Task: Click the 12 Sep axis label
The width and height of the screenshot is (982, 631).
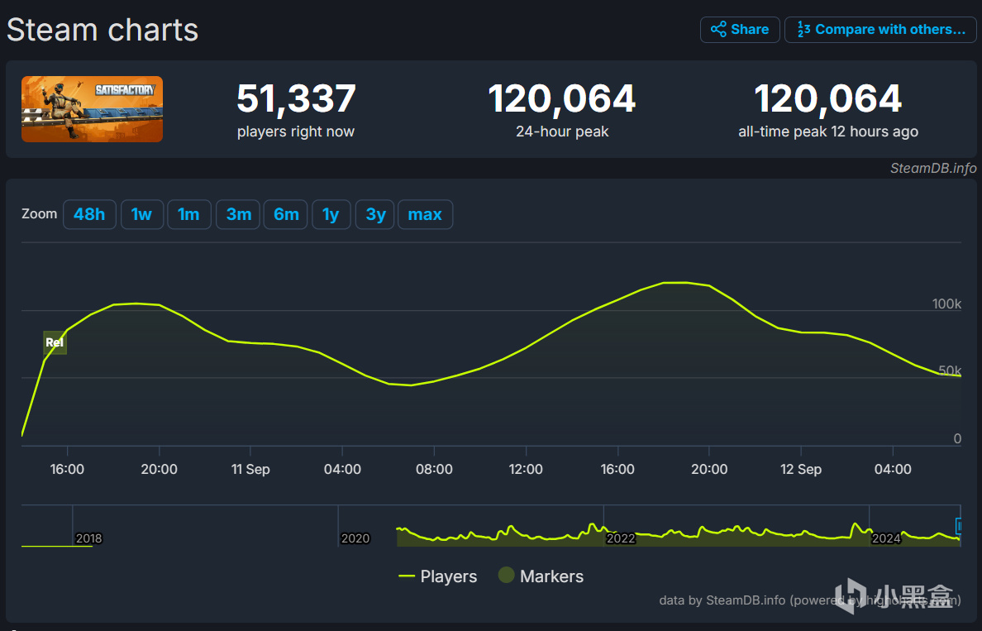Action: point(800,470)
